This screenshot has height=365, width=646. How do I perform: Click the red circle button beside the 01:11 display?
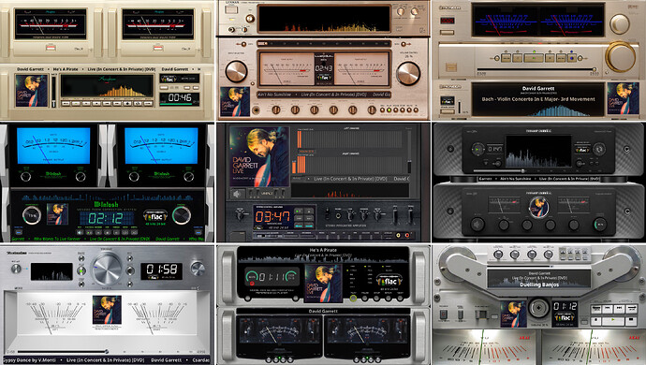(252, 284)
